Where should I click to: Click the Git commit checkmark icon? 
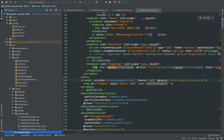click(x=89, y=2)
